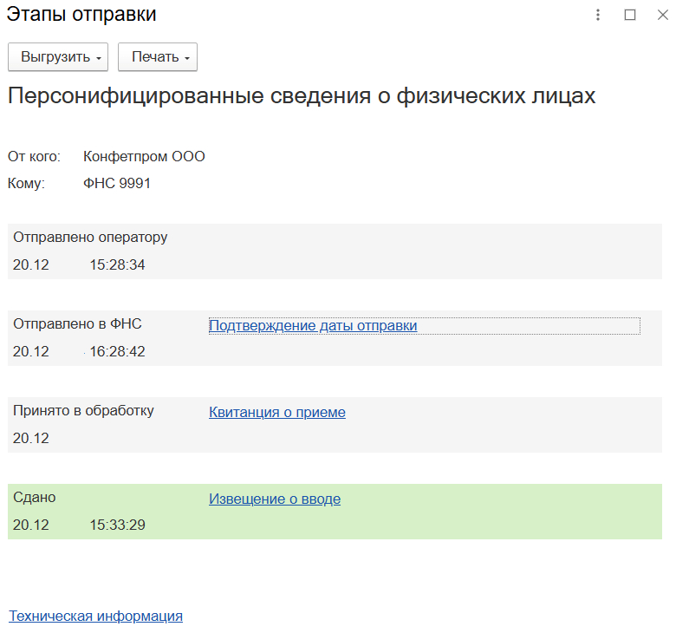
Task: Click the 16:28:42 timestamp
Action: tap(117, 352)
